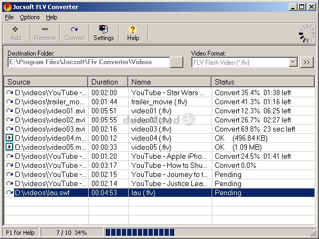Screen dimensions: 319x239
Task: Open the Help menu in menu bar
Action: tap(52, 17)
